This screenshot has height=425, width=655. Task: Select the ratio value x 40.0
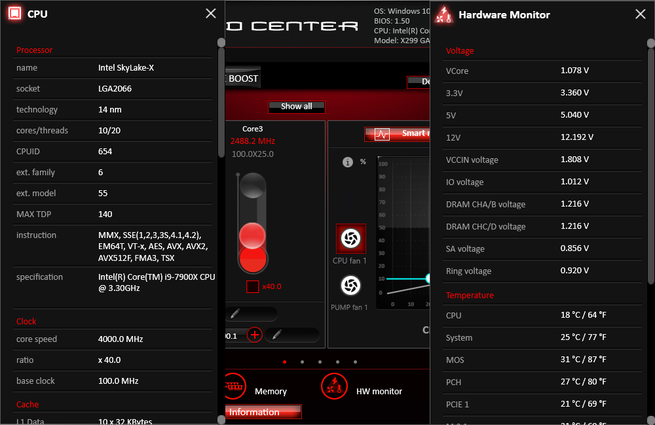109,360
